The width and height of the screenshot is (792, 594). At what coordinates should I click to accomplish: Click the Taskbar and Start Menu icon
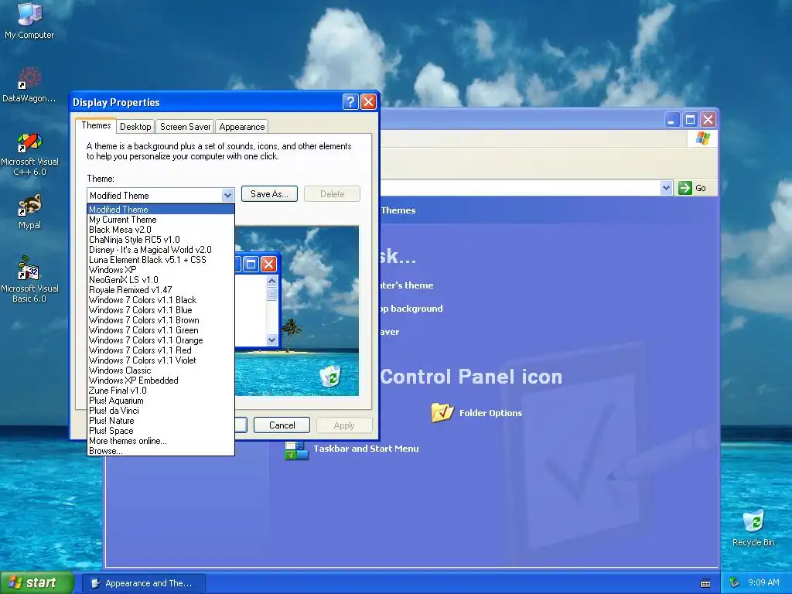296,449
